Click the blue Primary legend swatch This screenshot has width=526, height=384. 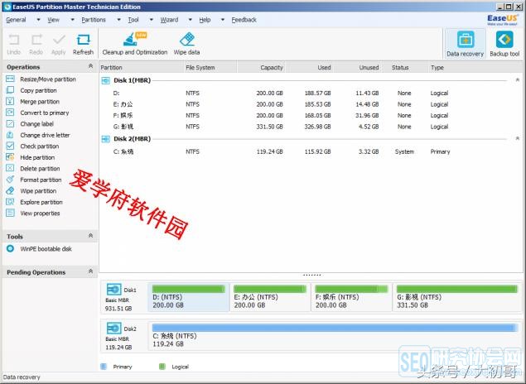[x=104, y=367]
